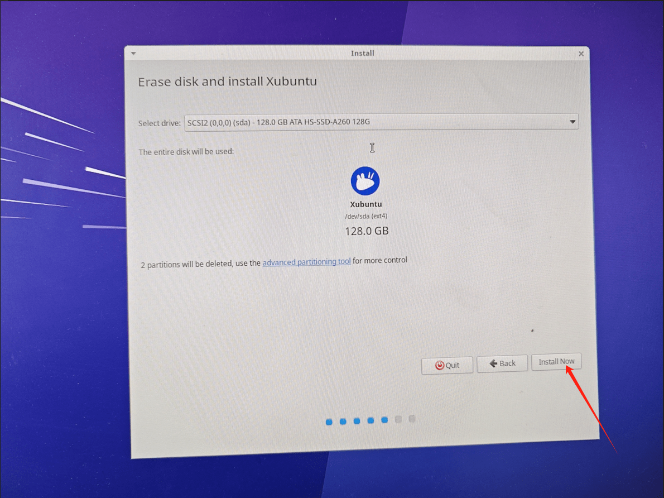This screenshot has height=498, width=664.
Task: Click the Install Now button
Action: tap(556, 362)
